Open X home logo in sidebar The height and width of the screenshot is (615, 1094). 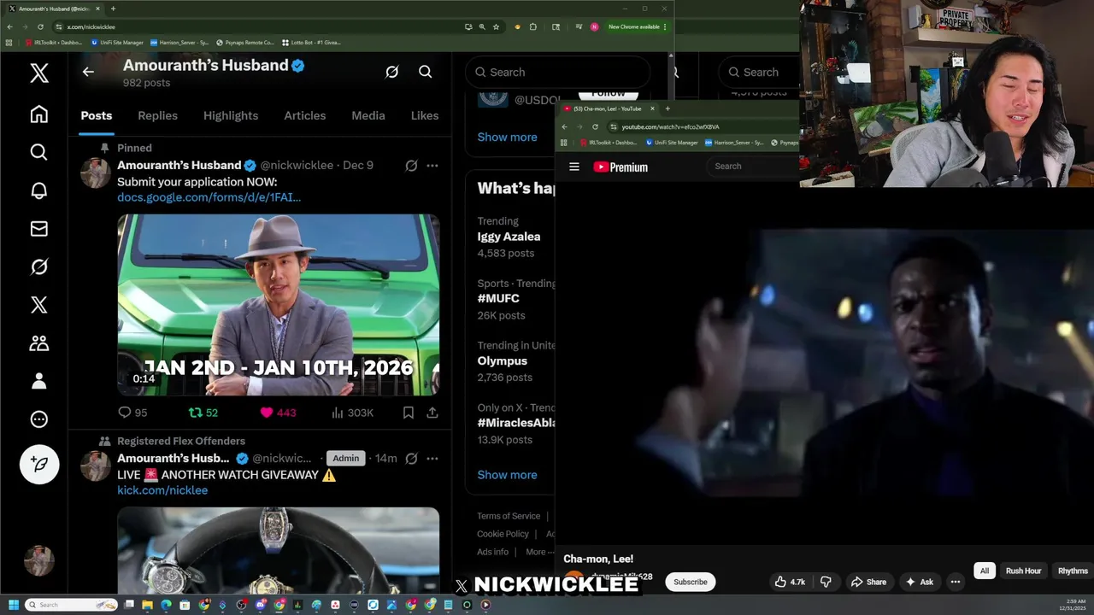click(x=39, y=73)
